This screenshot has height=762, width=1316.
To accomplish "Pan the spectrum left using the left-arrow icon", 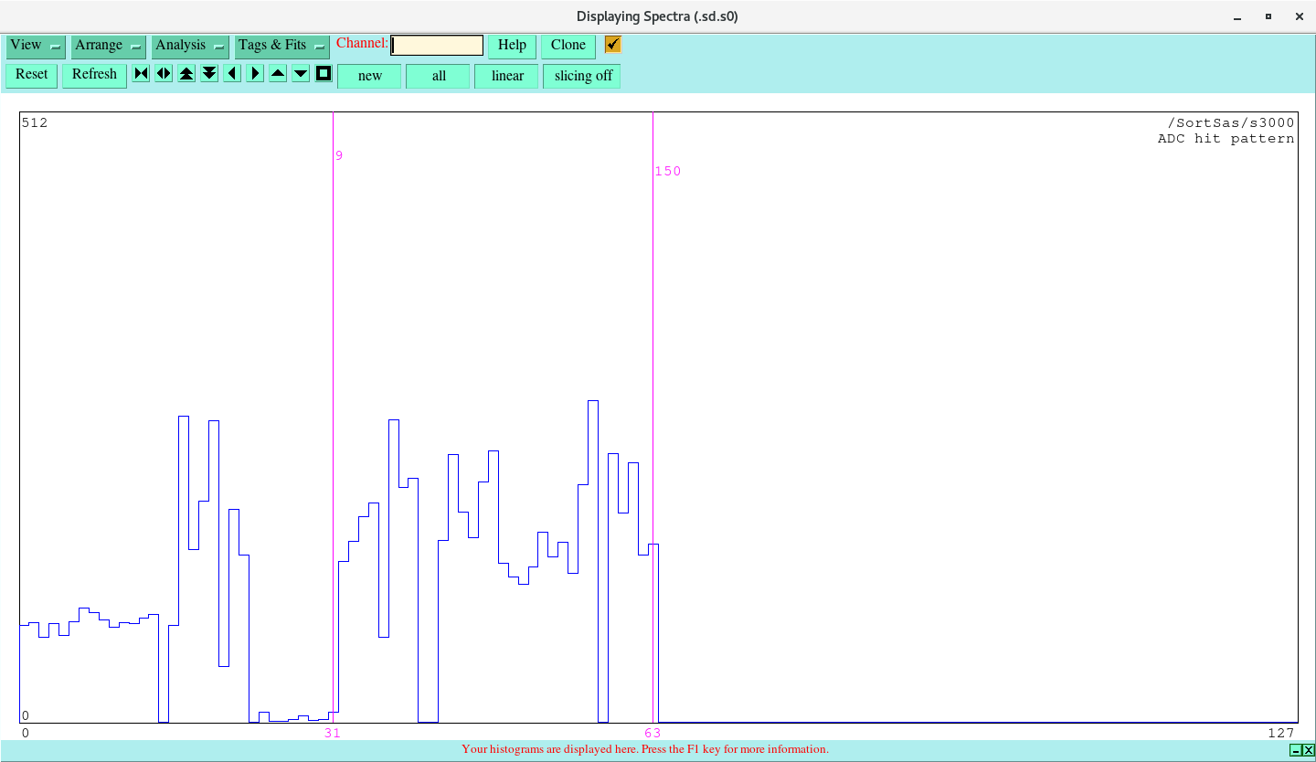I will [231, 73].
